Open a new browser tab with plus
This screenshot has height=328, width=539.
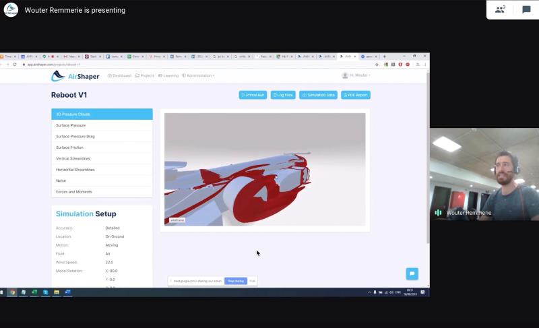click(x=384, y=57)
